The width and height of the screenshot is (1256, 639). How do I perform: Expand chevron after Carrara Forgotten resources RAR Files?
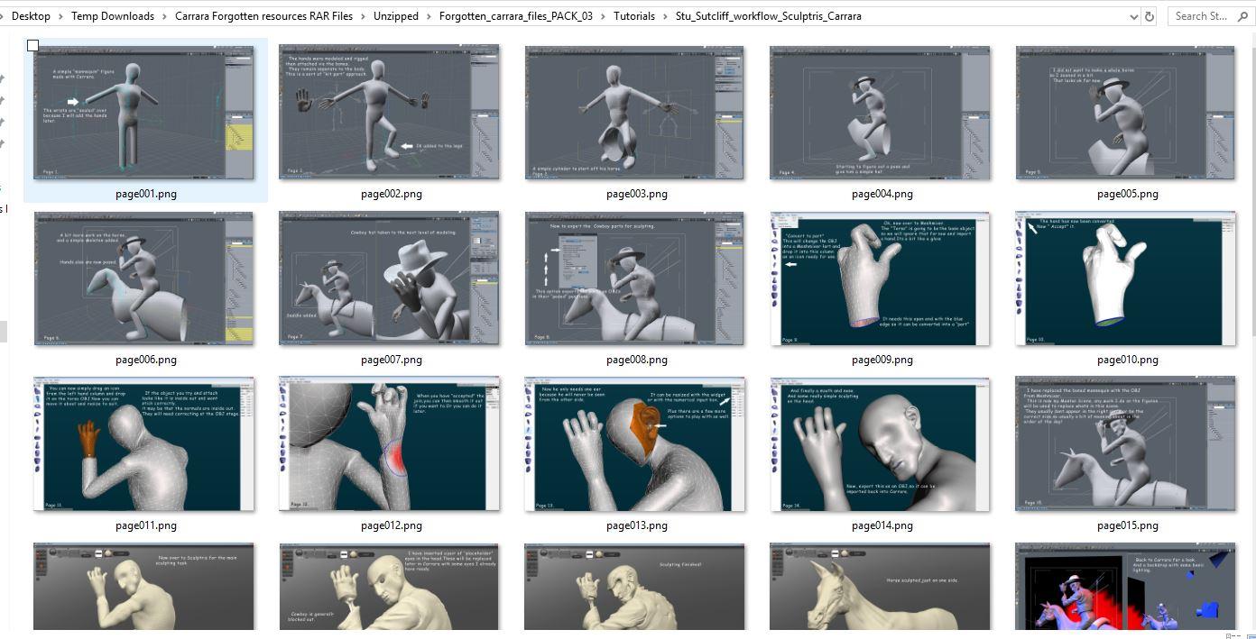point(364,16)
